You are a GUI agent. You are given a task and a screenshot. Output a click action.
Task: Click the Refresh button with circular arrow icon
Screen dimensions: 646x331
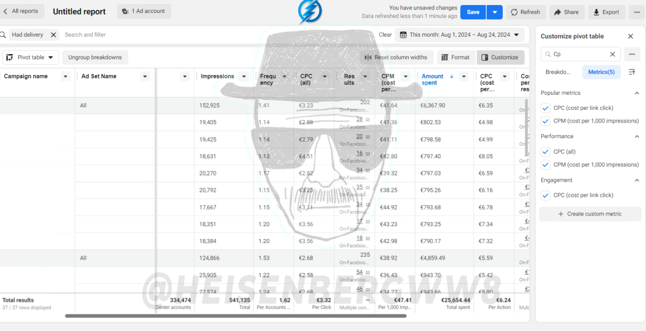(526, 12)
